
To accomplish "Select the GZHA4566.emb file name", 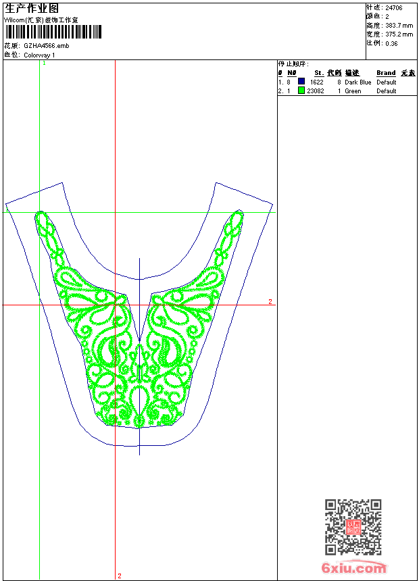I will pos(46,46).
